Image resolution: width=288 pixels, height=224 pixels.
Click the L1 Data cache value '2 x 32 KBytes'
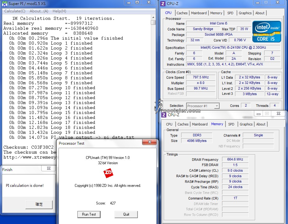(x=249, y=77)
